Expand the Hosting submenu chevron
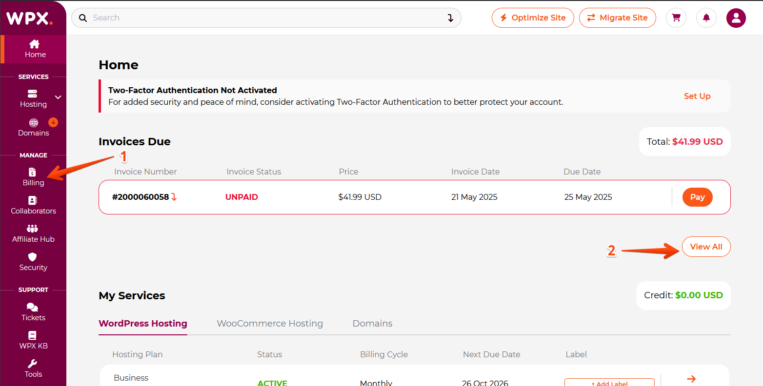Screen dimensions: 763x386 [58, 97]
